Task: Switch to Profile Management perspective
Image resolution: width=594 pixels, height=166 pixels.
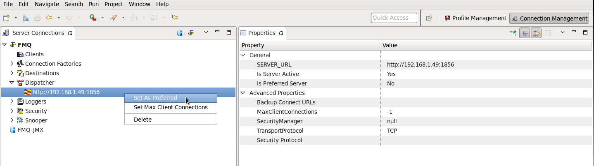Action: click(x=475, y=18)
